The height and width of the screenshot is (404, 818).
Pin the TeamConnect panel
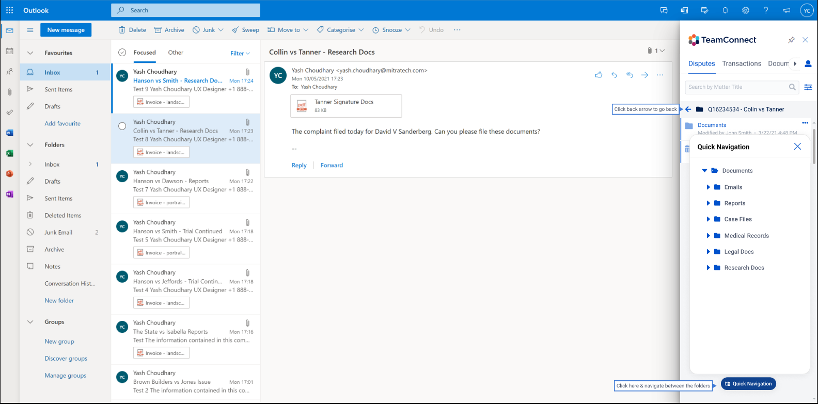point(791,40)
